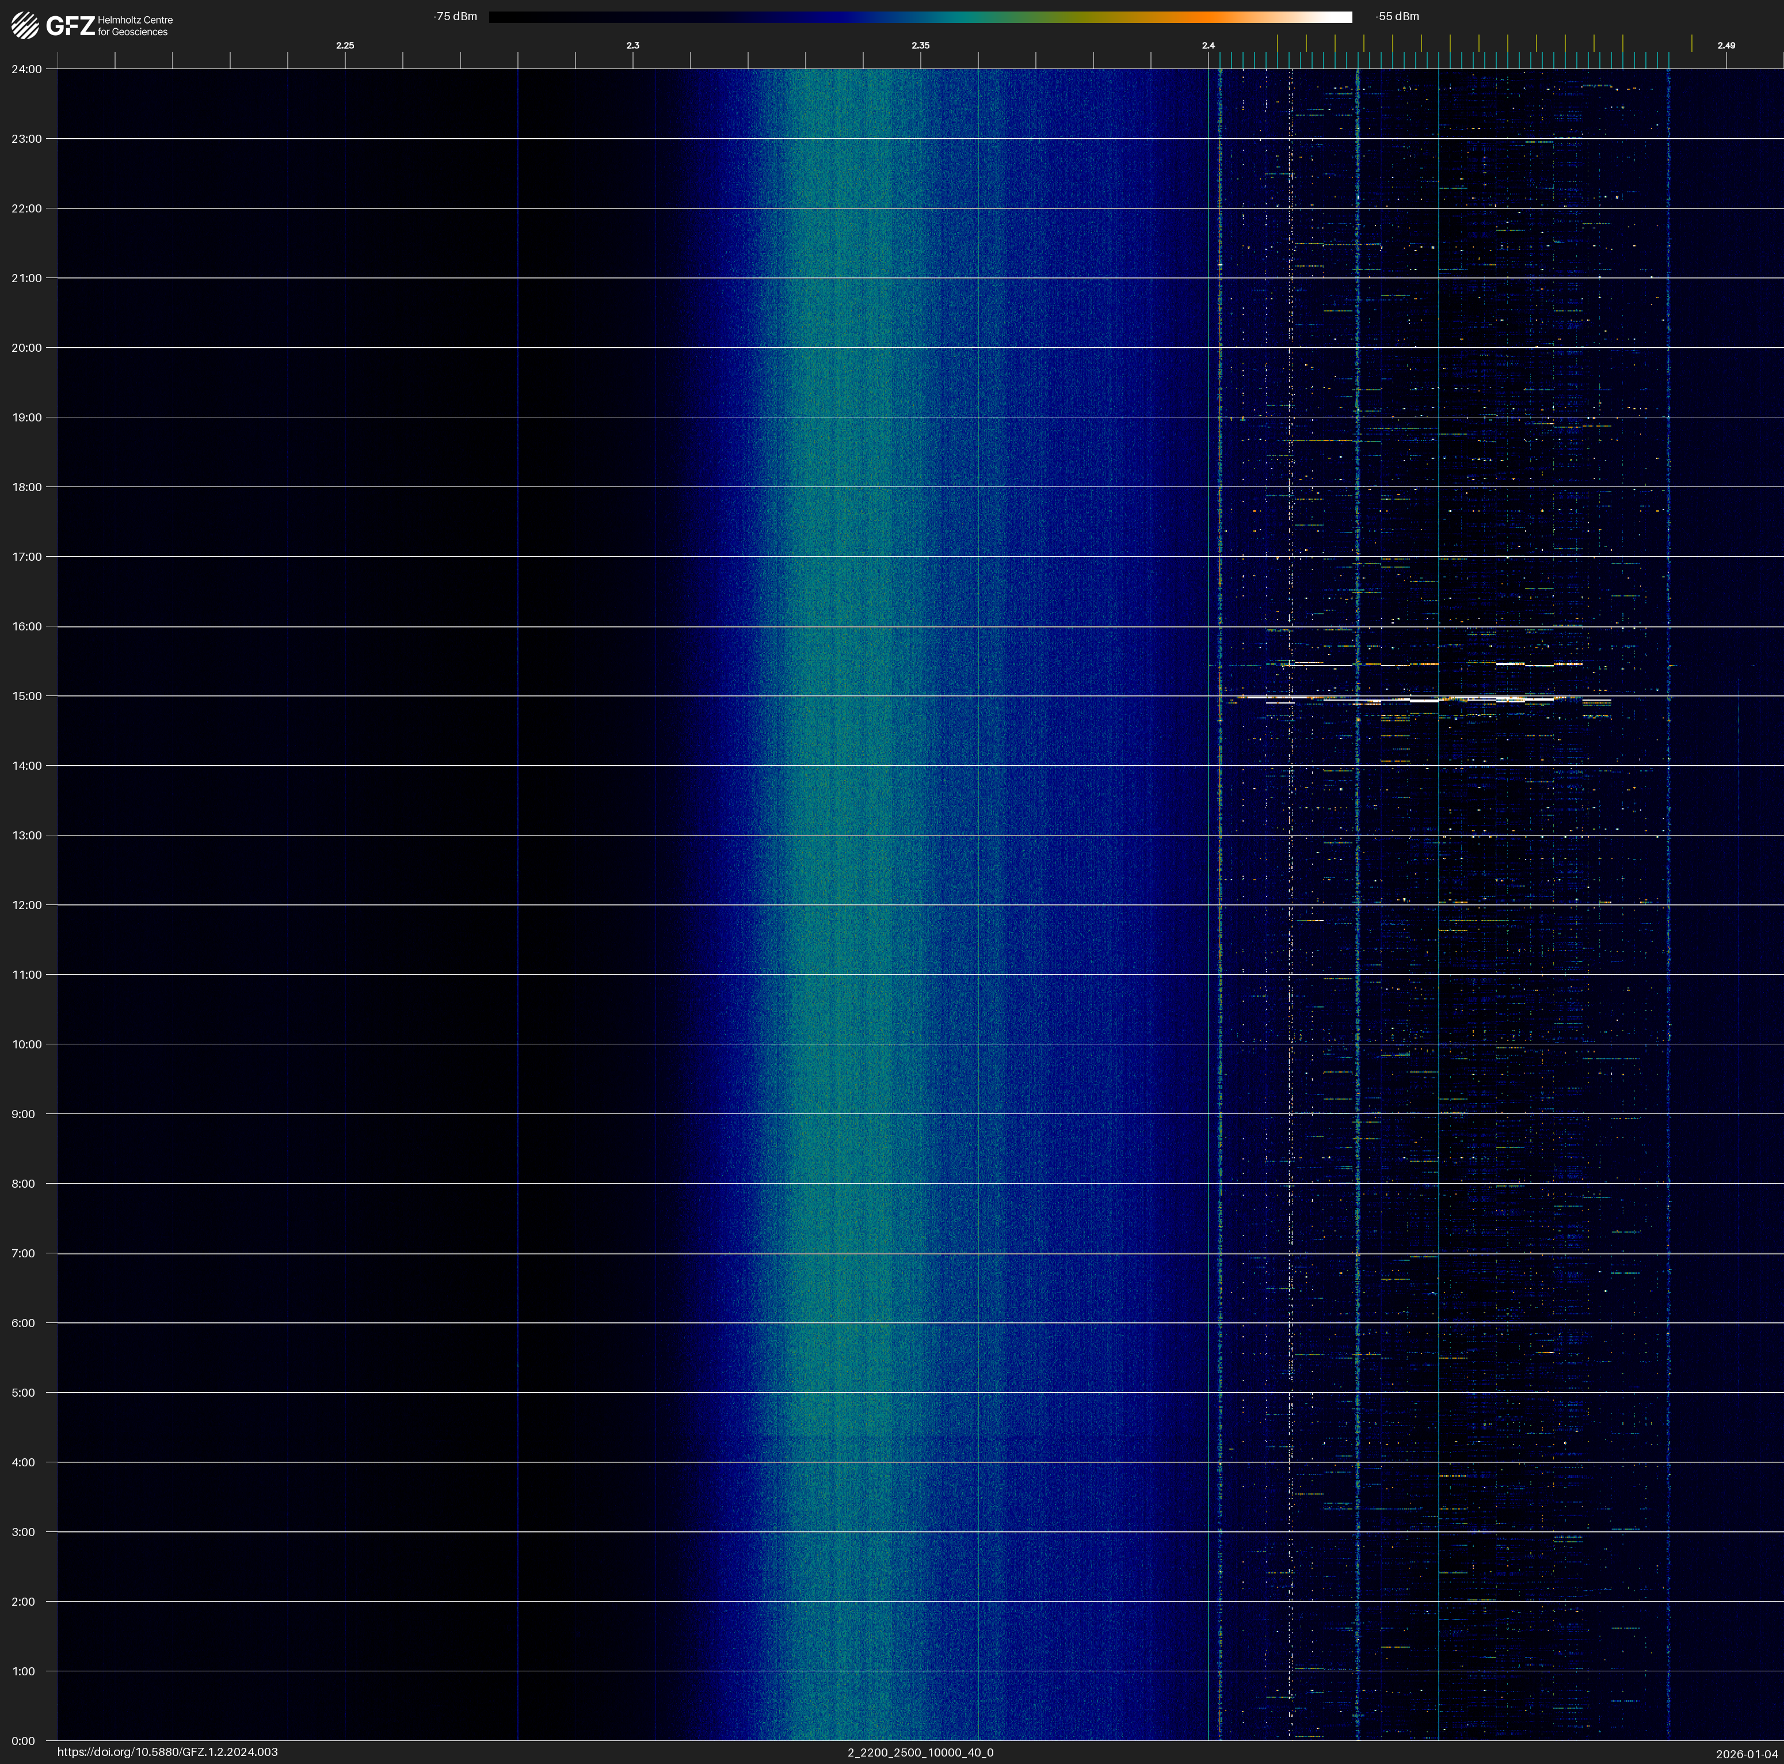The width and height of the screenshot is (1784, 1764).
Task: Click the 2_2200_2500_10000_40_0 file name text
Action: [x=920, y=1752]
